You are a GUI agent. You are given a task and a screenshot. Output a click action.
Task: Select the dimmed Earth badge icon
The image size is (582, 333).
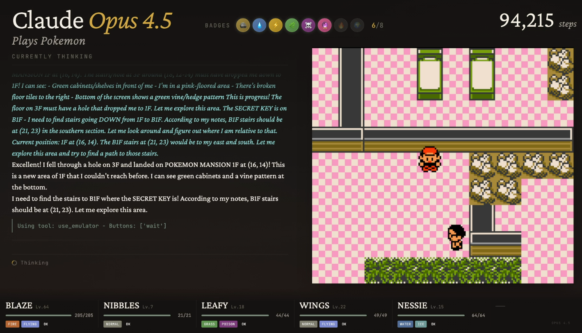pyautogui.click(x=358, y=25)
